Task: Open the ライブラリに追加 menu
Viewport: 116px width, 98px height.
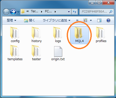Action: (56, 20)
